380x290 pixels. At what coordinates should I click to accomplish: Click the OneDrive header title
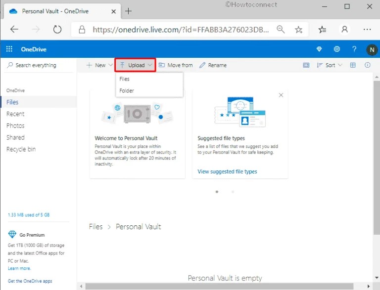coord(34,49)
